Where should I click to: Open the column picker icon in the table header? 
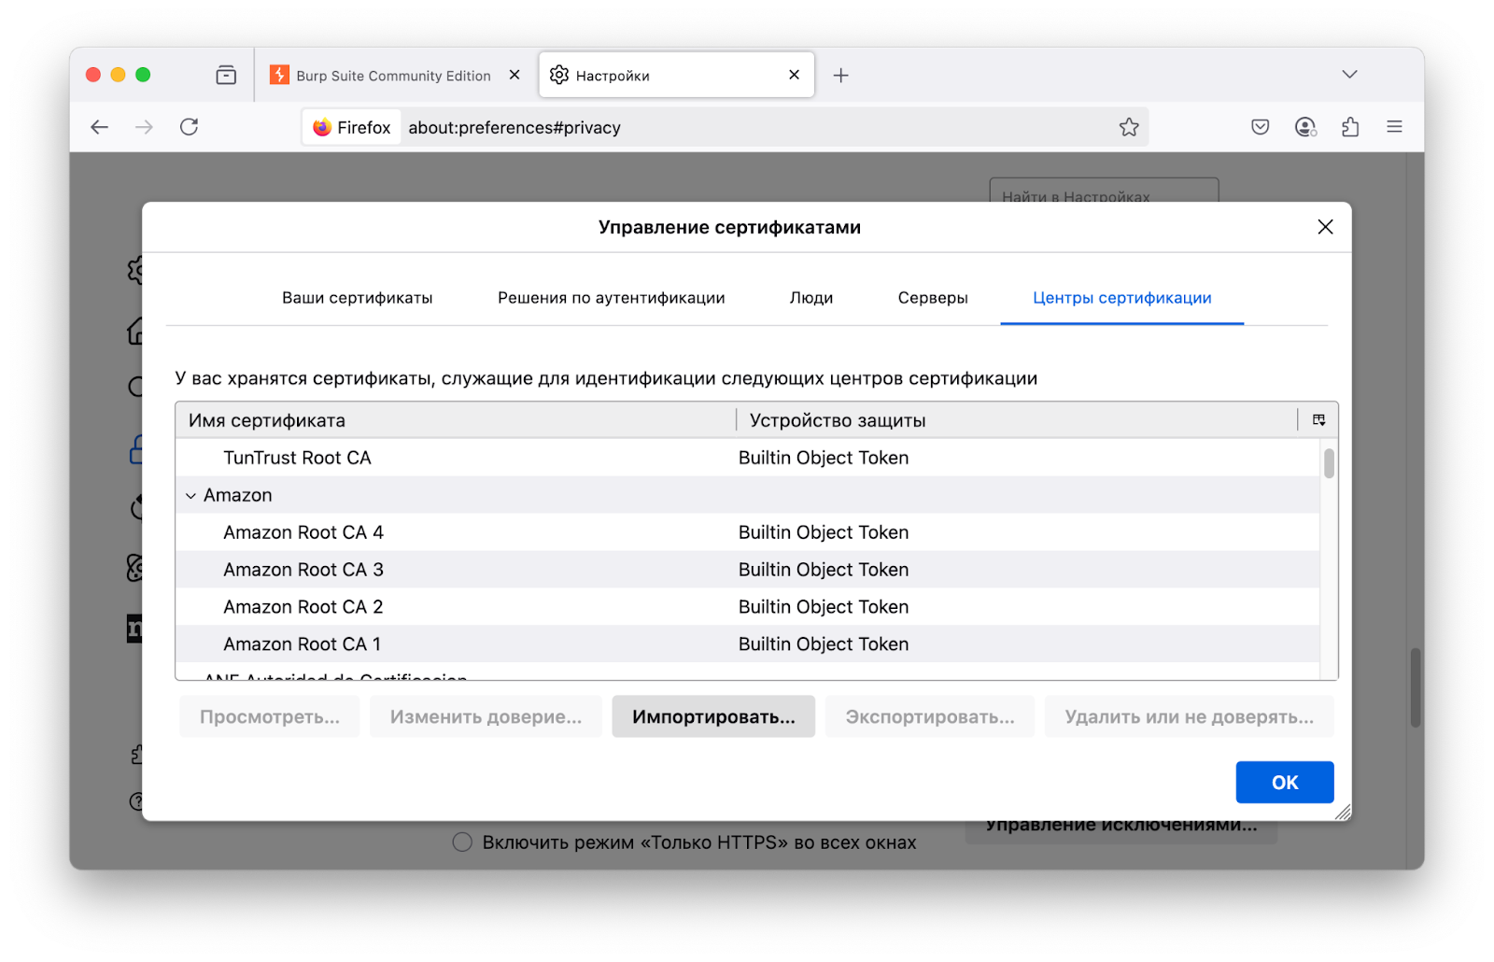[1318, 420]
